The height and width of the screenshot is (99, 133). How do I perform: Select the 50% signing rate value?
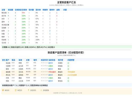tap(37, 25)
